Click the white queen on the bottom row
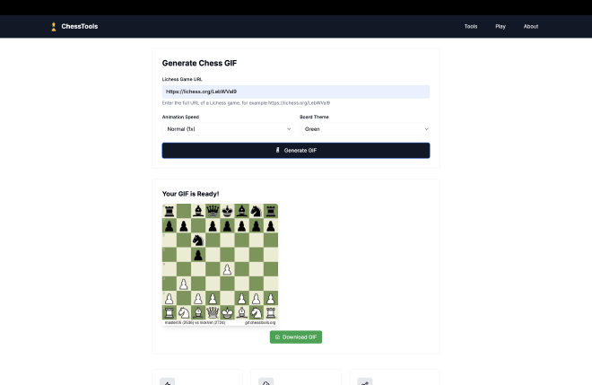The width and height of the screenshot is (592, 385). tap(213, 312)
